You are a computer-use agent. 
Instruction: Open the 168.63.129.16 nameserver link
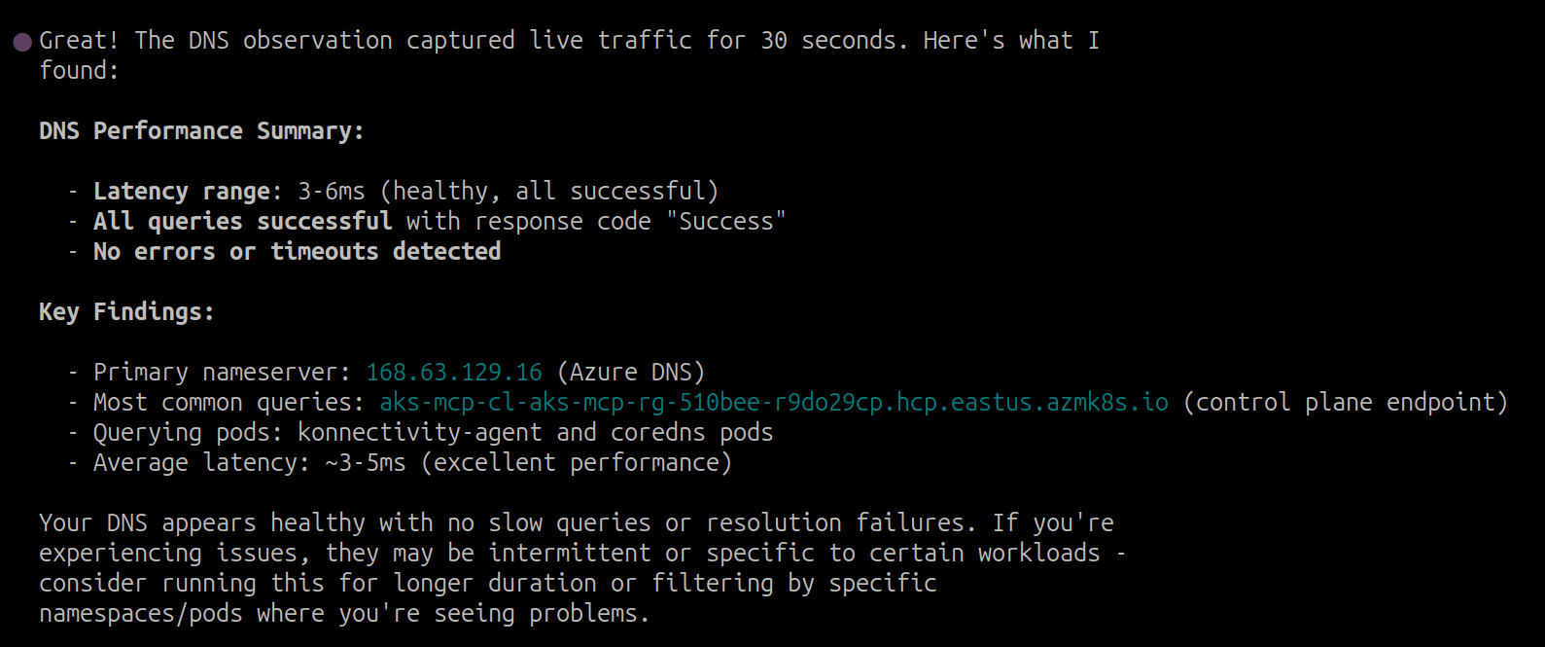(x=454, y=373)
